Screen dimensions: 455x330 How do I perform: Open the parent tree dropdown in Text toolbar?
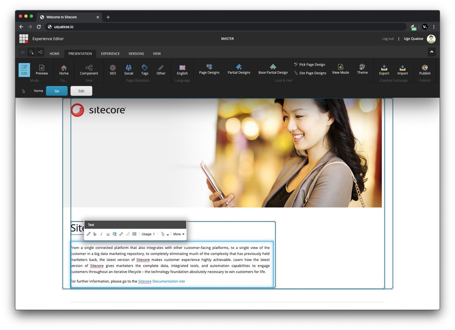(165, 234)
